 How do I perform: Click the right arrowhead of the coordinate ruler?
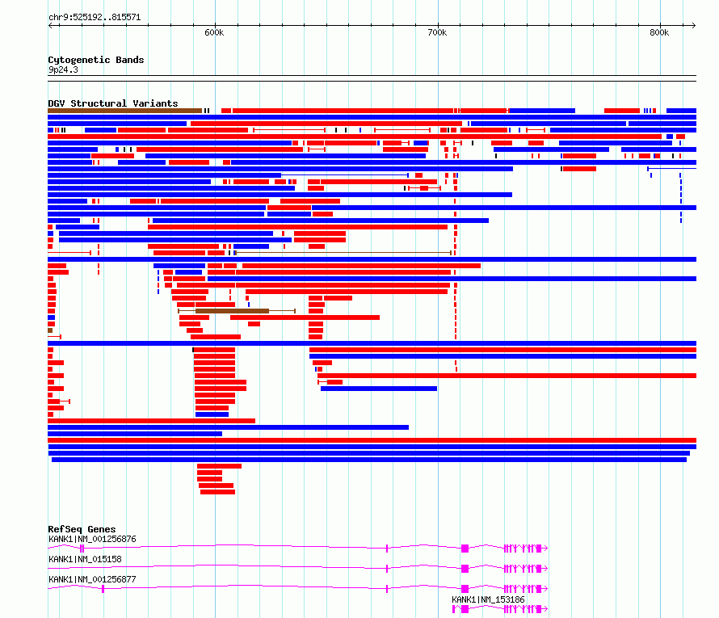(x=694, y=25)
